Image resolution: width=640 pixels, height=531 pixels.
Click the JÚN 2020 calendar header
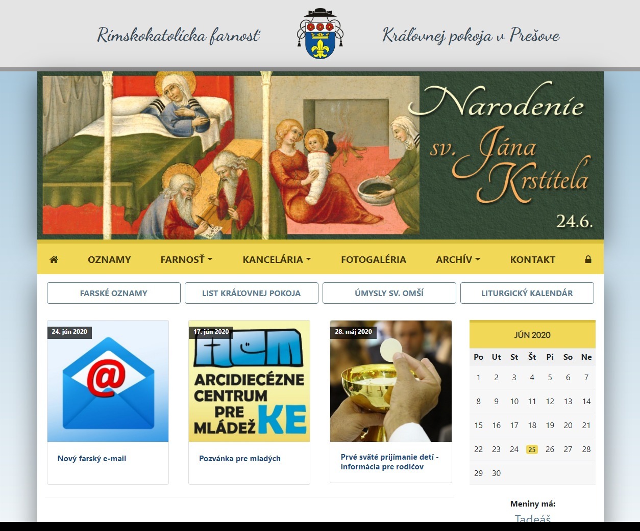tap(532, 335)
